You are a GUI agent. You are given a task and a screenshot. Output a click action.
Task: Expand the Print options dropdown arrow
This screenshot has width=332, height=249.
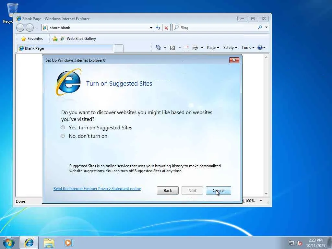point(202,48)
